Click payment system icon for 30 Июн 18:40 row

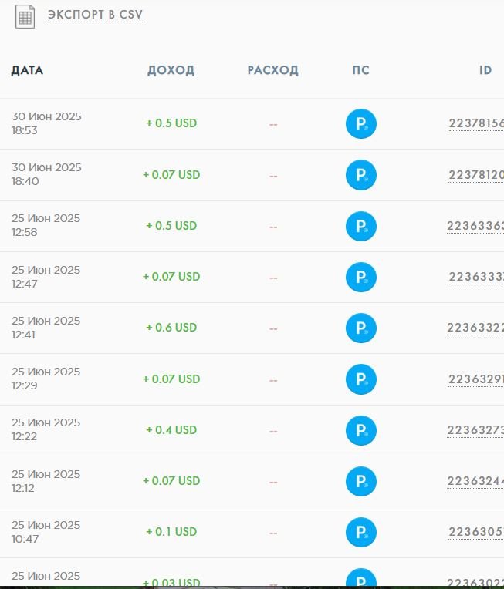pyautogui.click(x=360, y=175)
